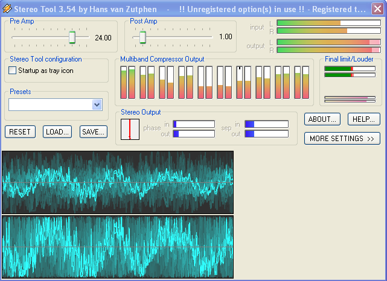Click the phase in meter bar

pyautogui.click(x=194, y=124)
